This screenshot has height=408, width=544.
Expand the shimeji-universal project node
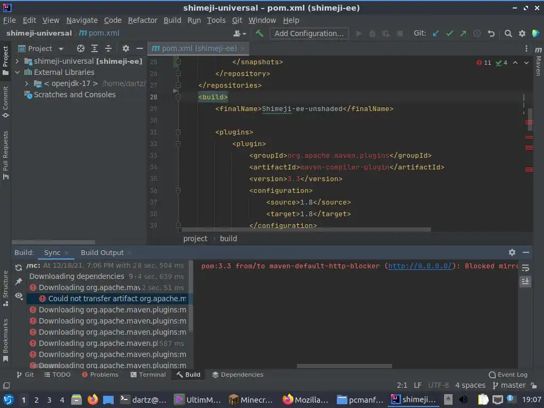[x=17, y=62]
